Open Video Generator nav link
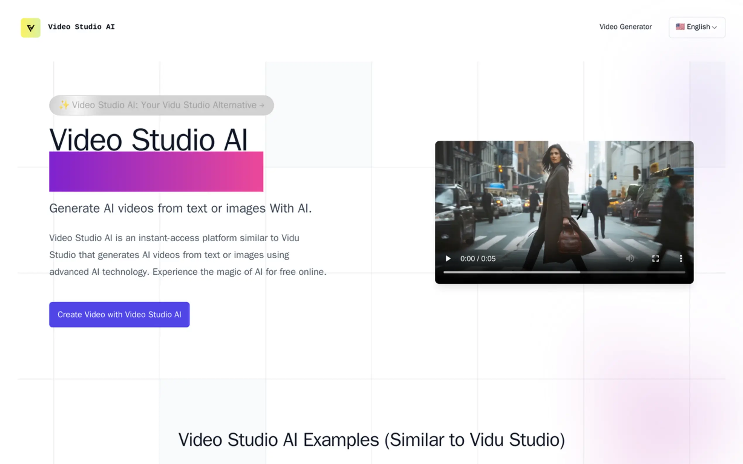The height and width of the screenshot is (464, 743). pos(625,27)
